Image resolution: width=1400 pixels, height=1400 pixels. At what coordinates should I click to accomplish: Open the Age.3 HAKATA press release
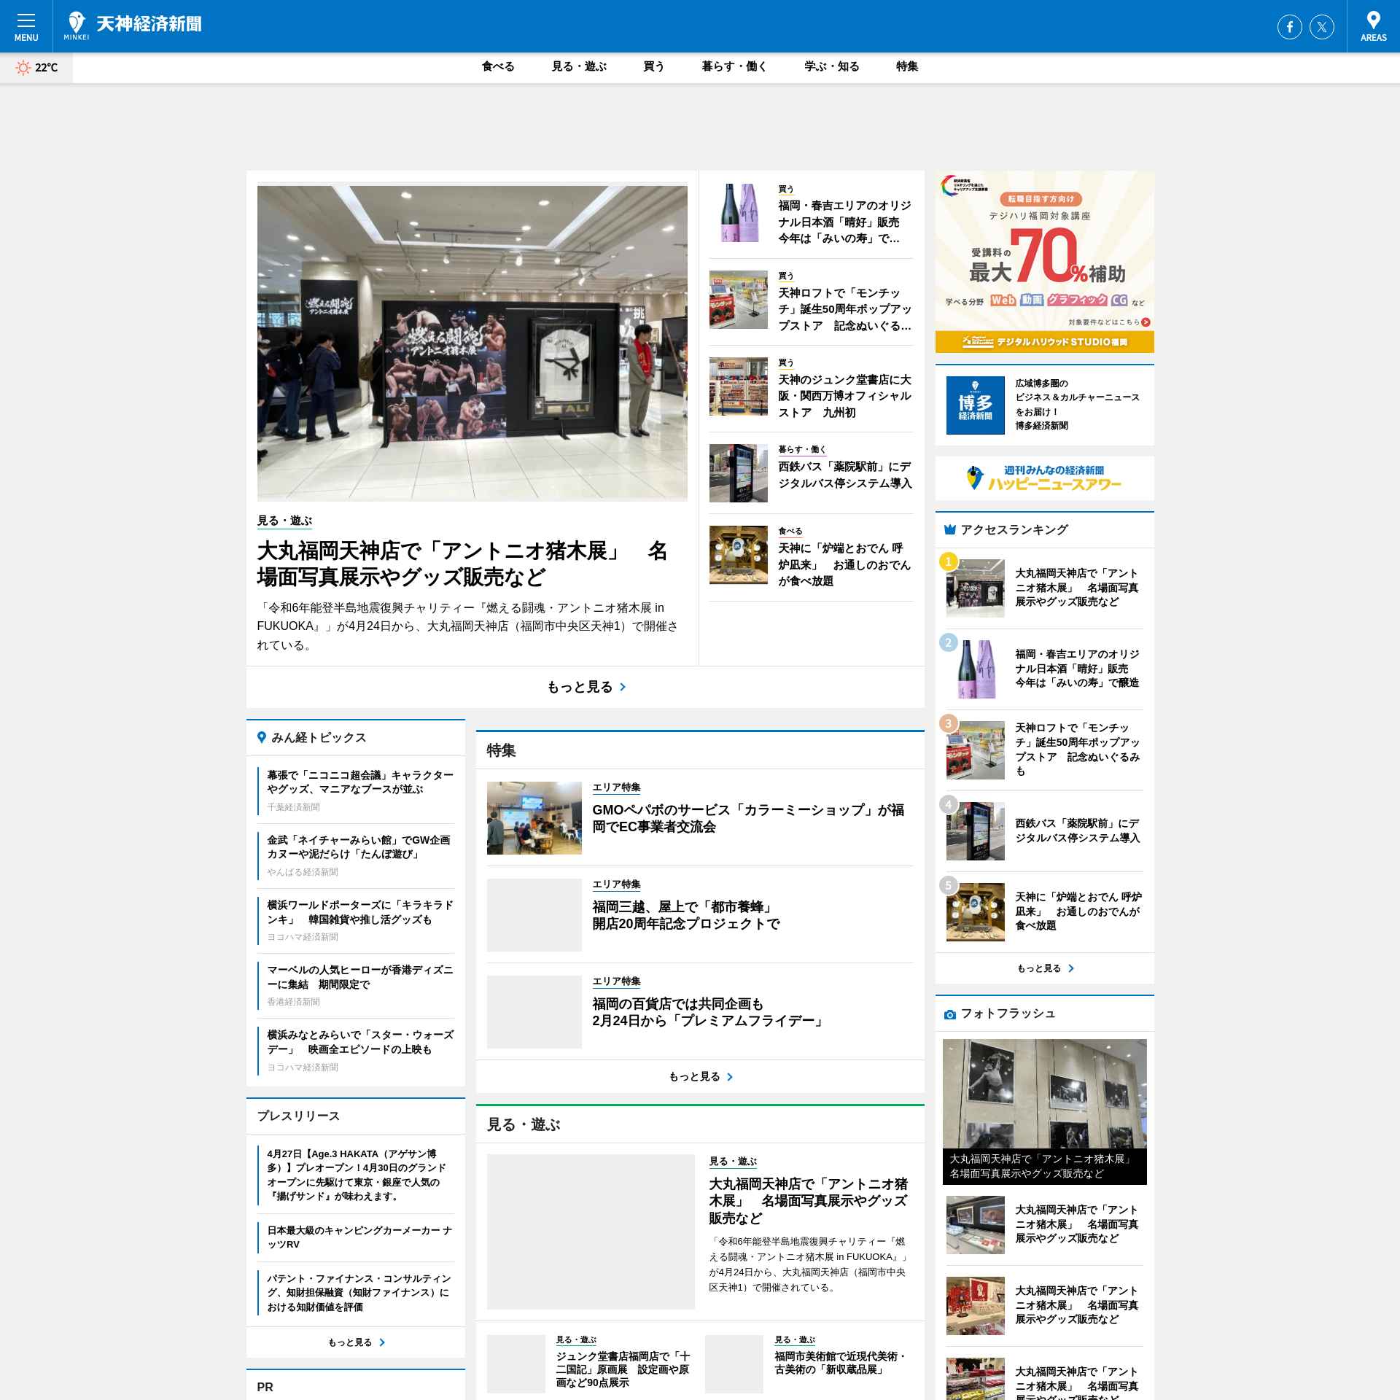click(x=357, y=1175)
